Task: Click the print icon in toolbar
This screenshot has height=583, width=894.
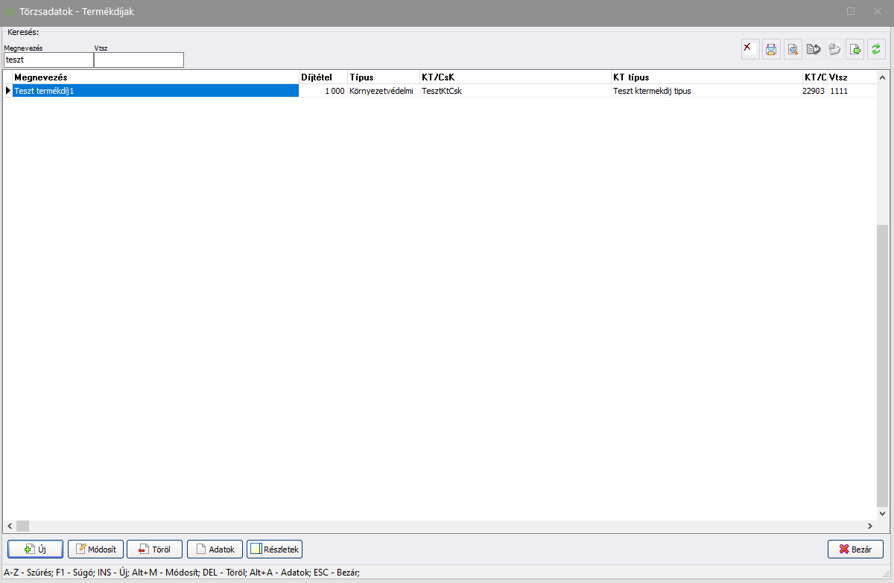Action: pyautogui.click(x=771, y=49)
